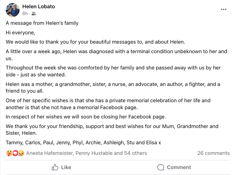Open the post options three-dots menu
This screenshot has height=175, width=235.
click(x=224, y=10)
